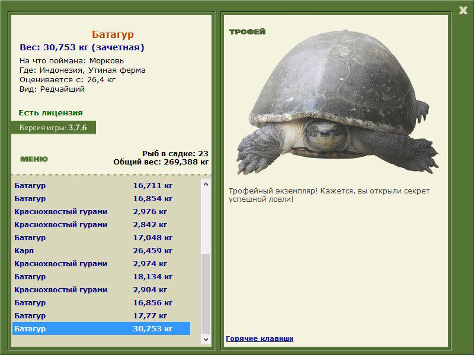Click the scrollbar down arrow

206,339
